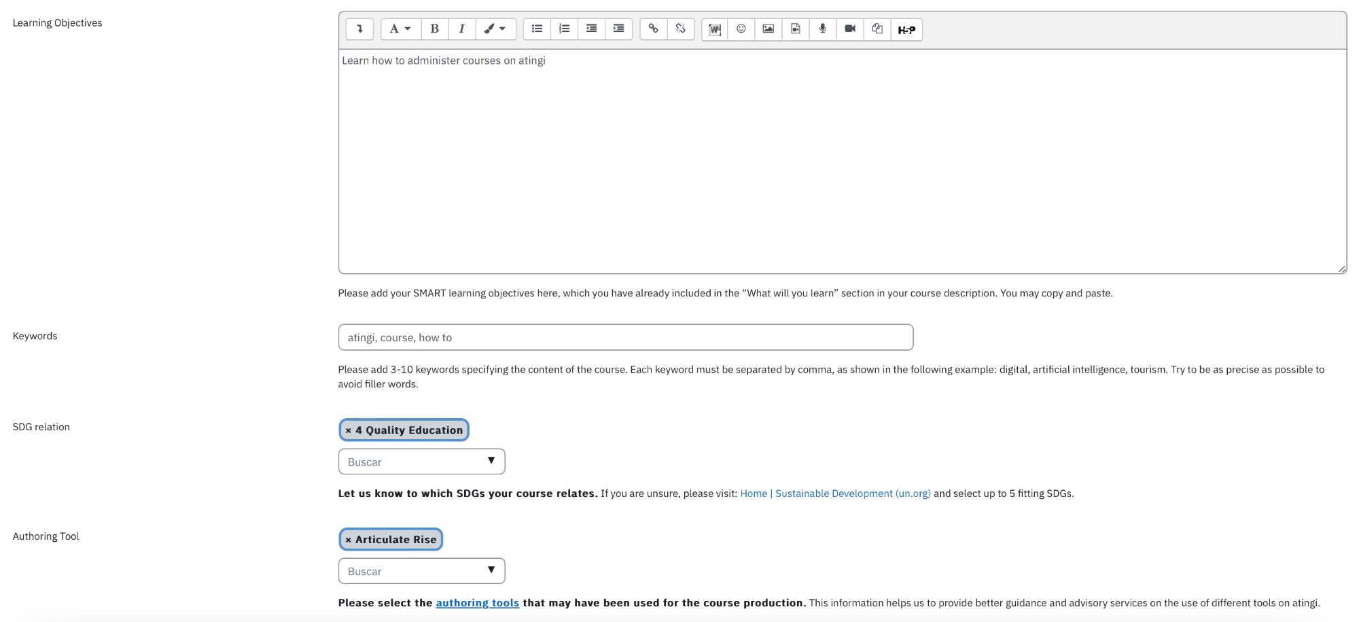Click the Word import icon
Screen dimensions: 1359x622
pos(715,29)
